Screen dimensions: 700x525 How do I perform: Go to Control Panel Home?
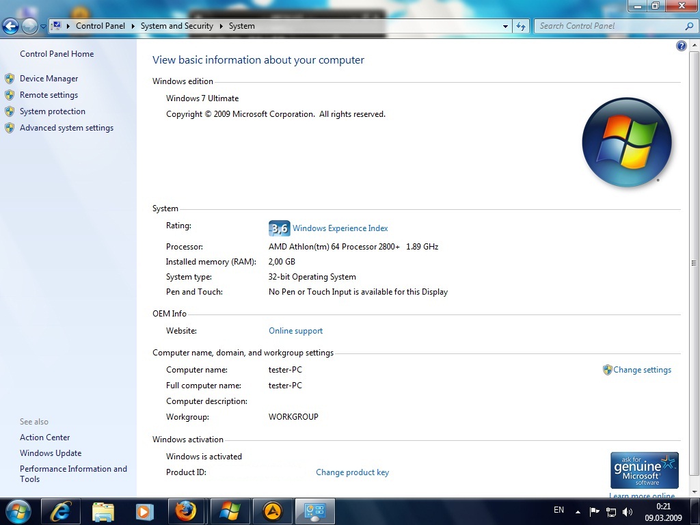(57, 54)
